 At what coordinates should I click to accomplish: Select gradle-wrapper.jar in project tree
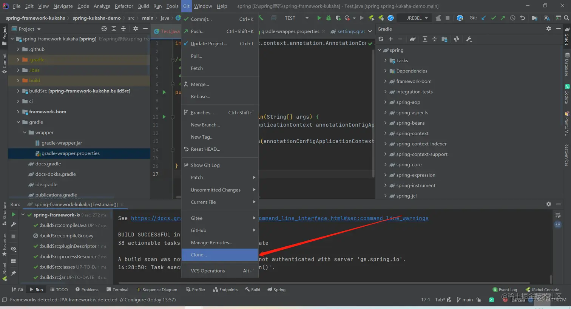(62, 143)
